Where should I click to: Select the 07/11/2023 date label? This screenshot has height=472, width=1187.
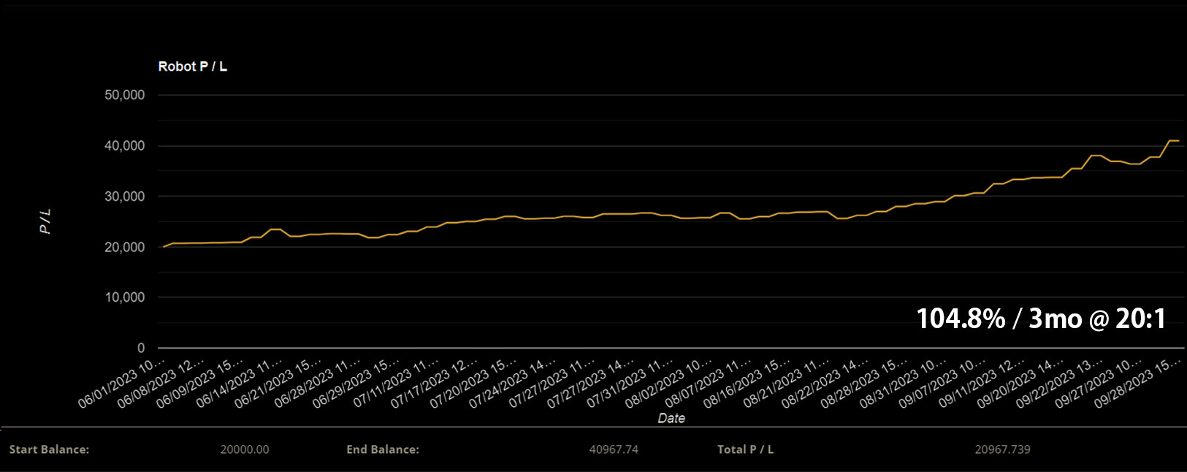[x=395, y=383]
